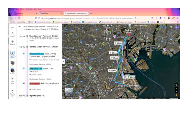This screenshot has height=133, width=189.
Task: Expand the Keikyu Airport Line 5 min details
Action: (30, 60)
